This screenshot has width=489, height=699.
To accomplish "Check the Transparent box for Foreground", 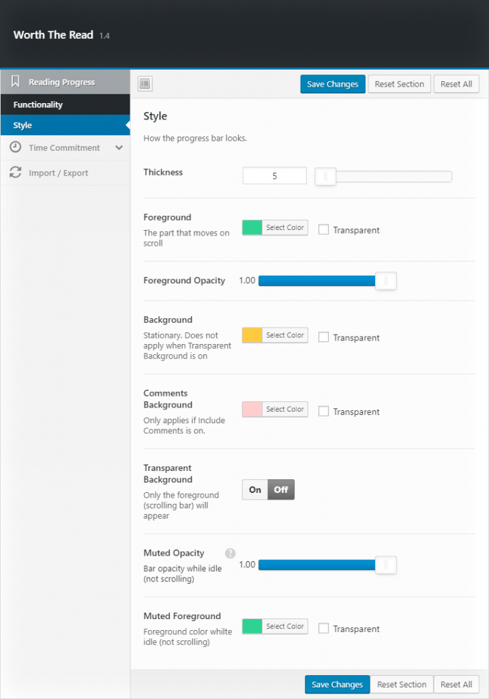I will pyautogui.click(x=324, y=229).
